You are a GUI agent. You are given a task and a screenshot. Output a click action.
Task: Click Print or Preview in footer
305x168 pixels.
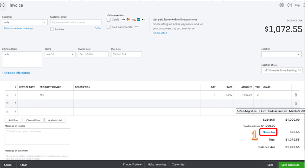pyautogui.click(x=132, y=165)
